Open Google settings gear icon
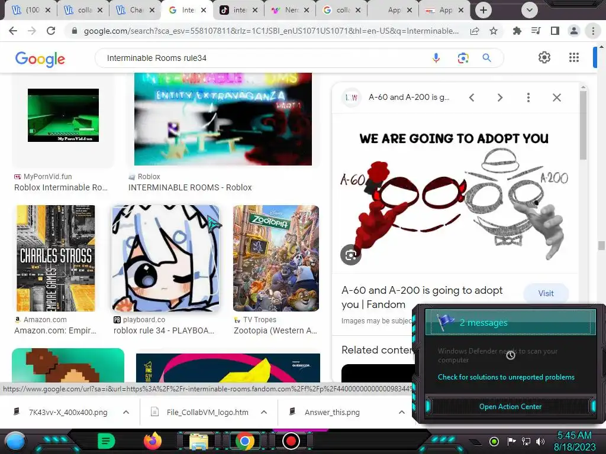The height and width of the screenshot is (454, 606). [544, 57]
